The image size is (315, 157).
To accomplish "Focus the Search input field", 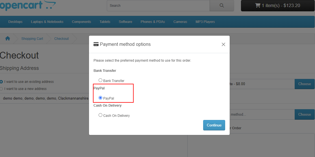I will (158, 6).
